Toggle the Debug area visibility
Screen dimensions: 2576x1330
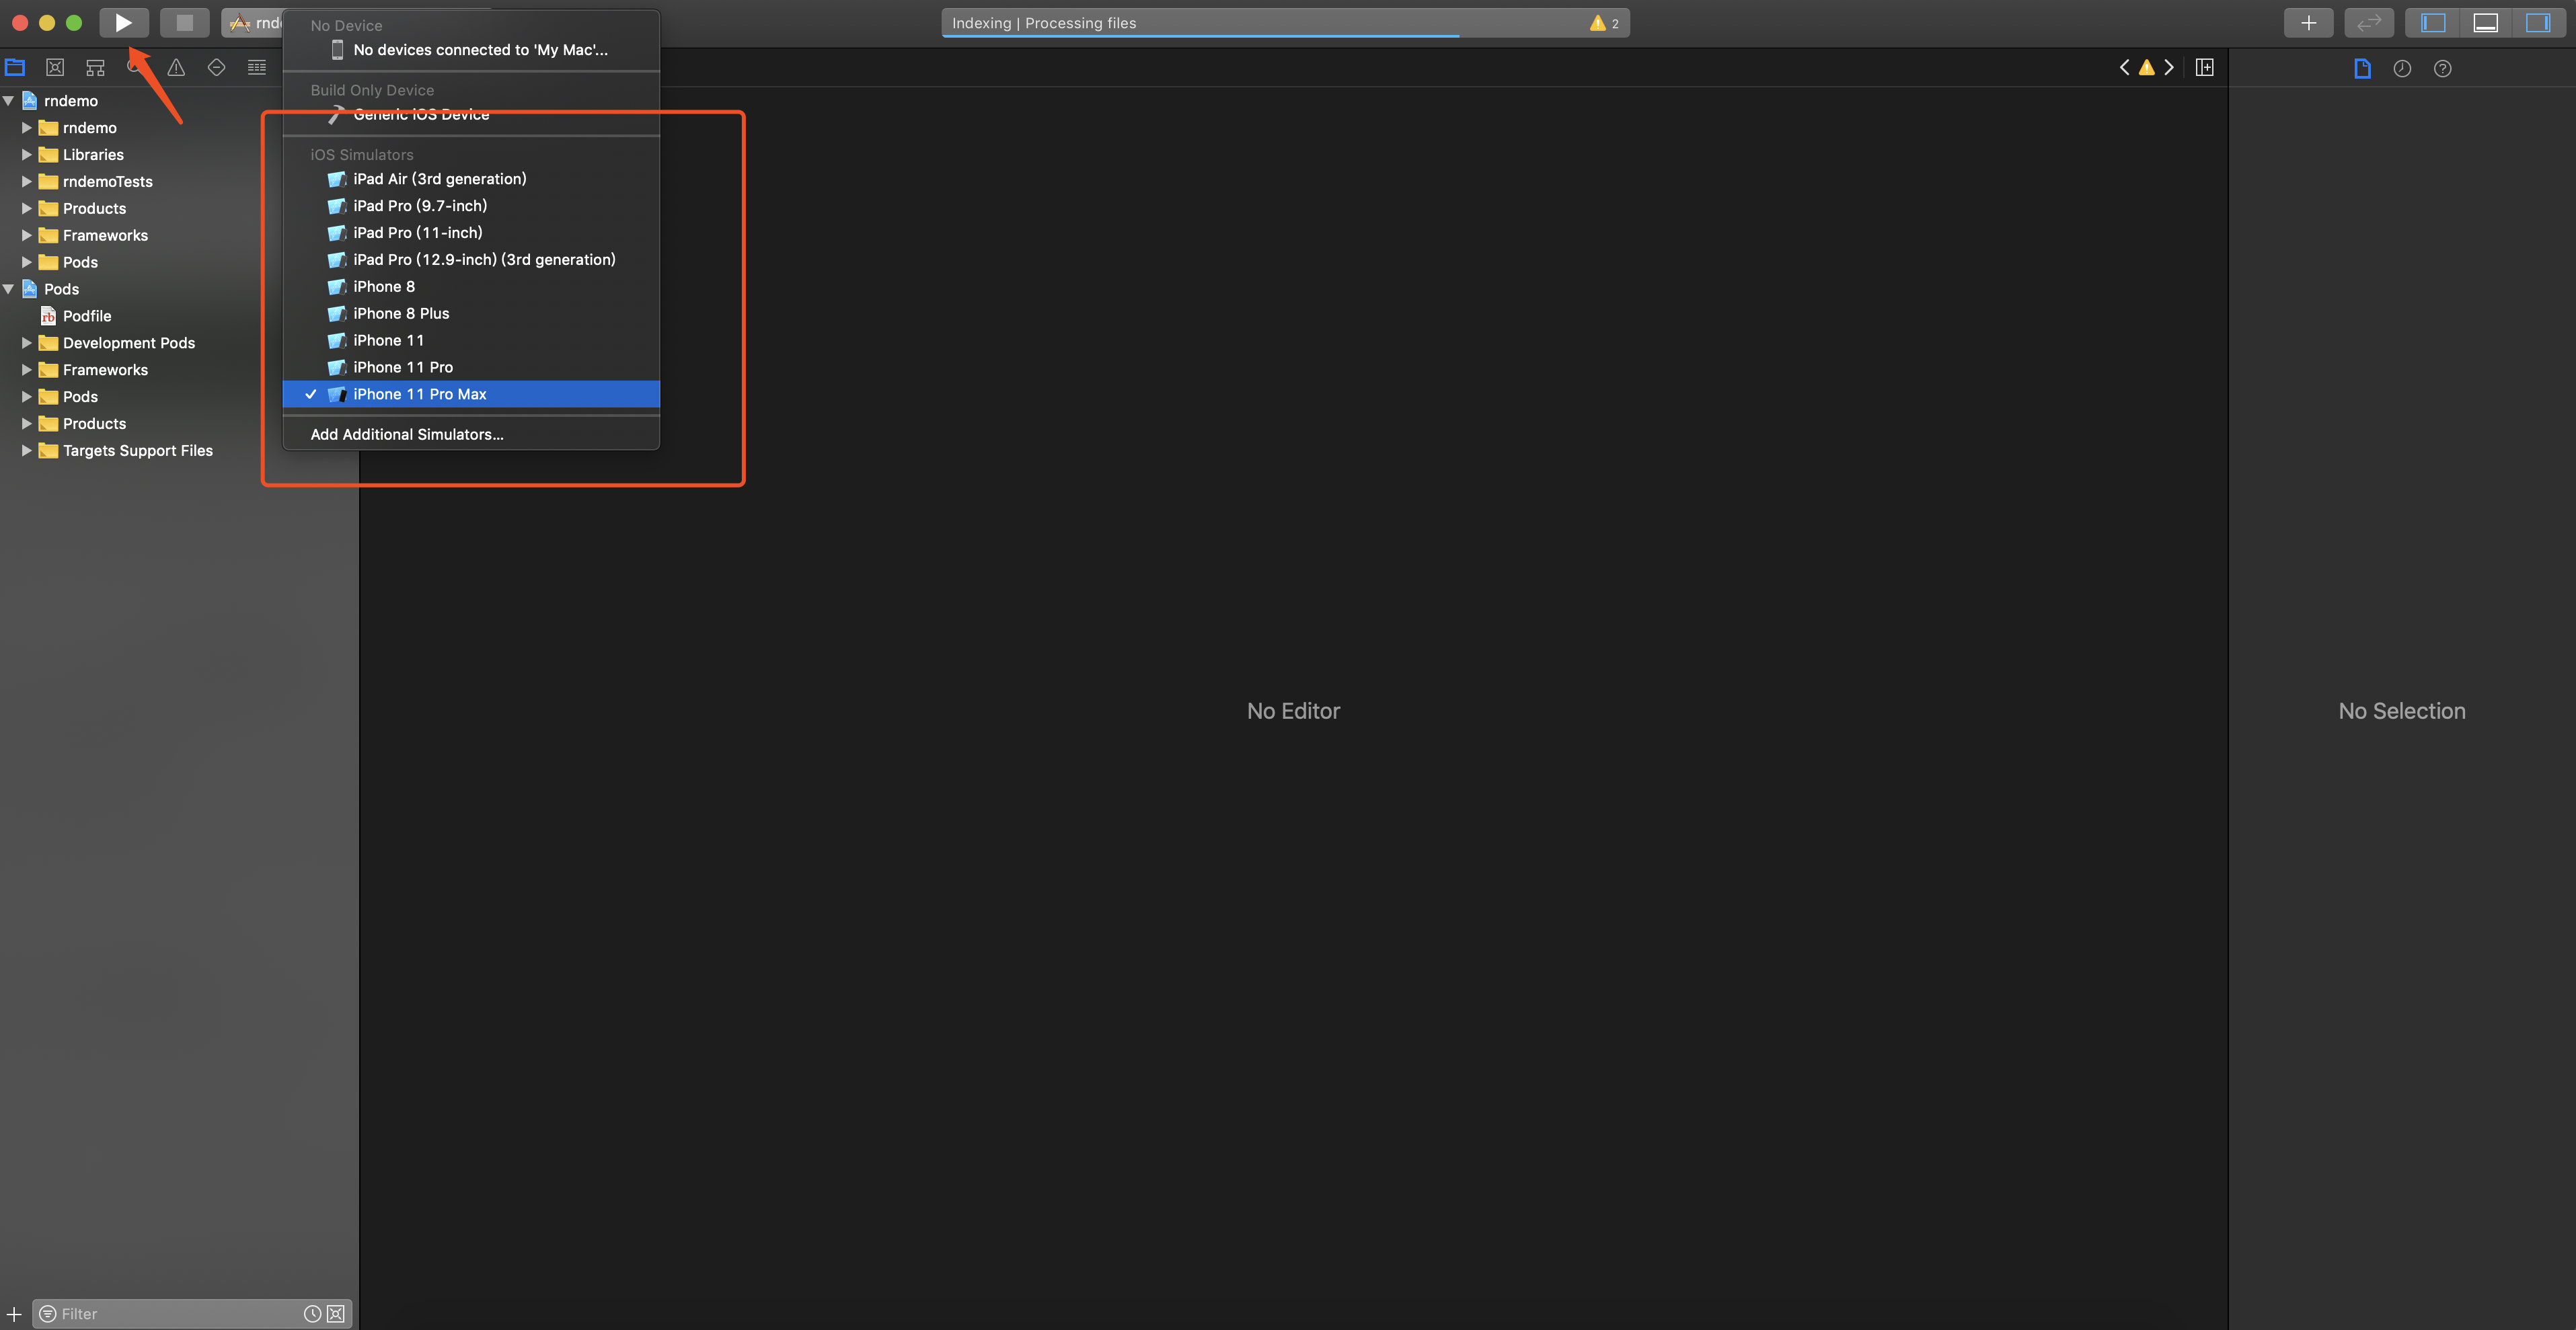click(2485, 22)
